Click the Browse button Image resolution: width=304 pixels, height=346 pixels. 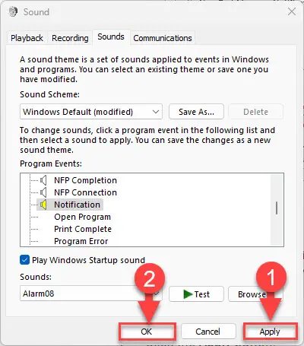coord(255,294)
